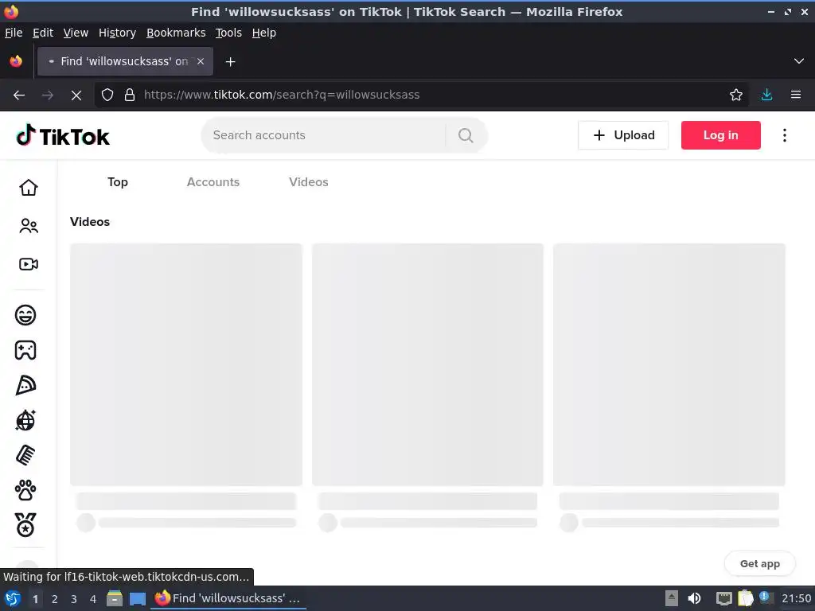Switch to workspace 2 in taskbar

pyautogui.click(x=55, y=599)
